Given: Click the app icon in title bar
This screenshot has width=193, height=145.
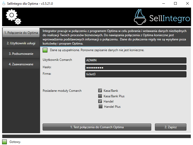Looking at the screenshot, I should pyautogui.click(x=4, y=4).
